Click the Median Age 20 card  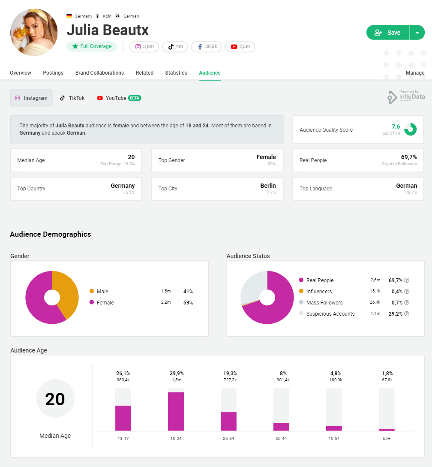point(76,160)
